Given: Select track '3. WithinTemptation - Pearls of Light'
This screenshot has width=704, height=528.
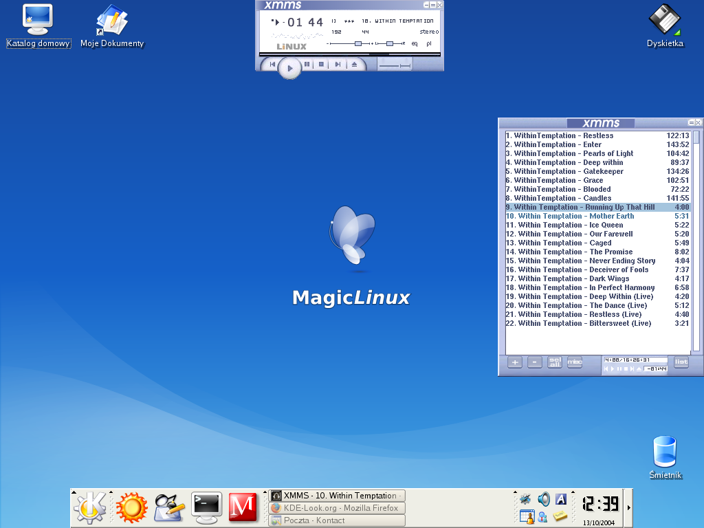Looking at the screenshot, I should (597, 153).
